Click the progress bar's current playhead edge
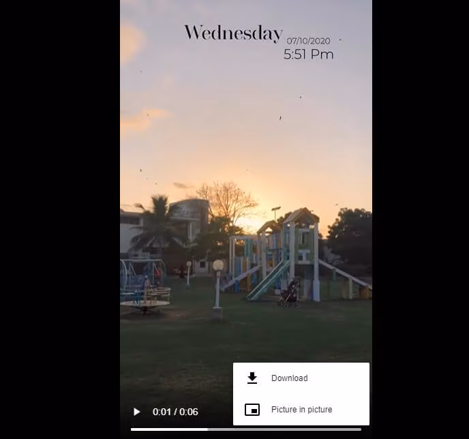Screen dimensions: 469x439 click(x=207, y=429)
